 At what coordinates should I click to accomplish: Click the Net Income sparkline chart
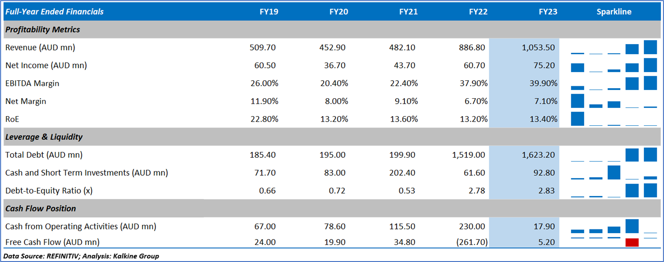point(614,66)
